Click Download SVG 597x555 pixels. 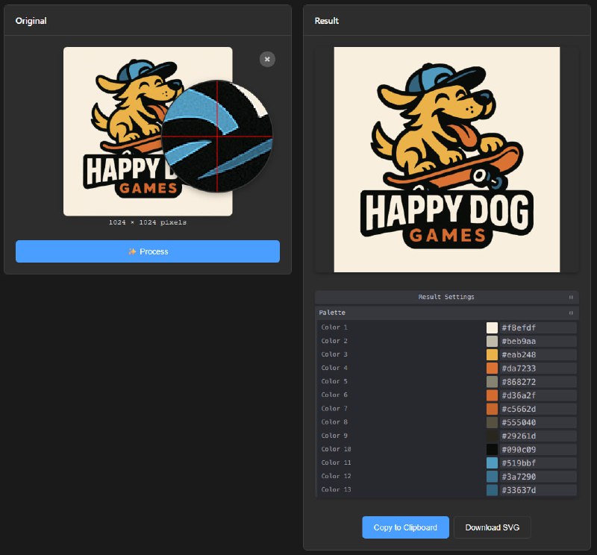(492, 527)
